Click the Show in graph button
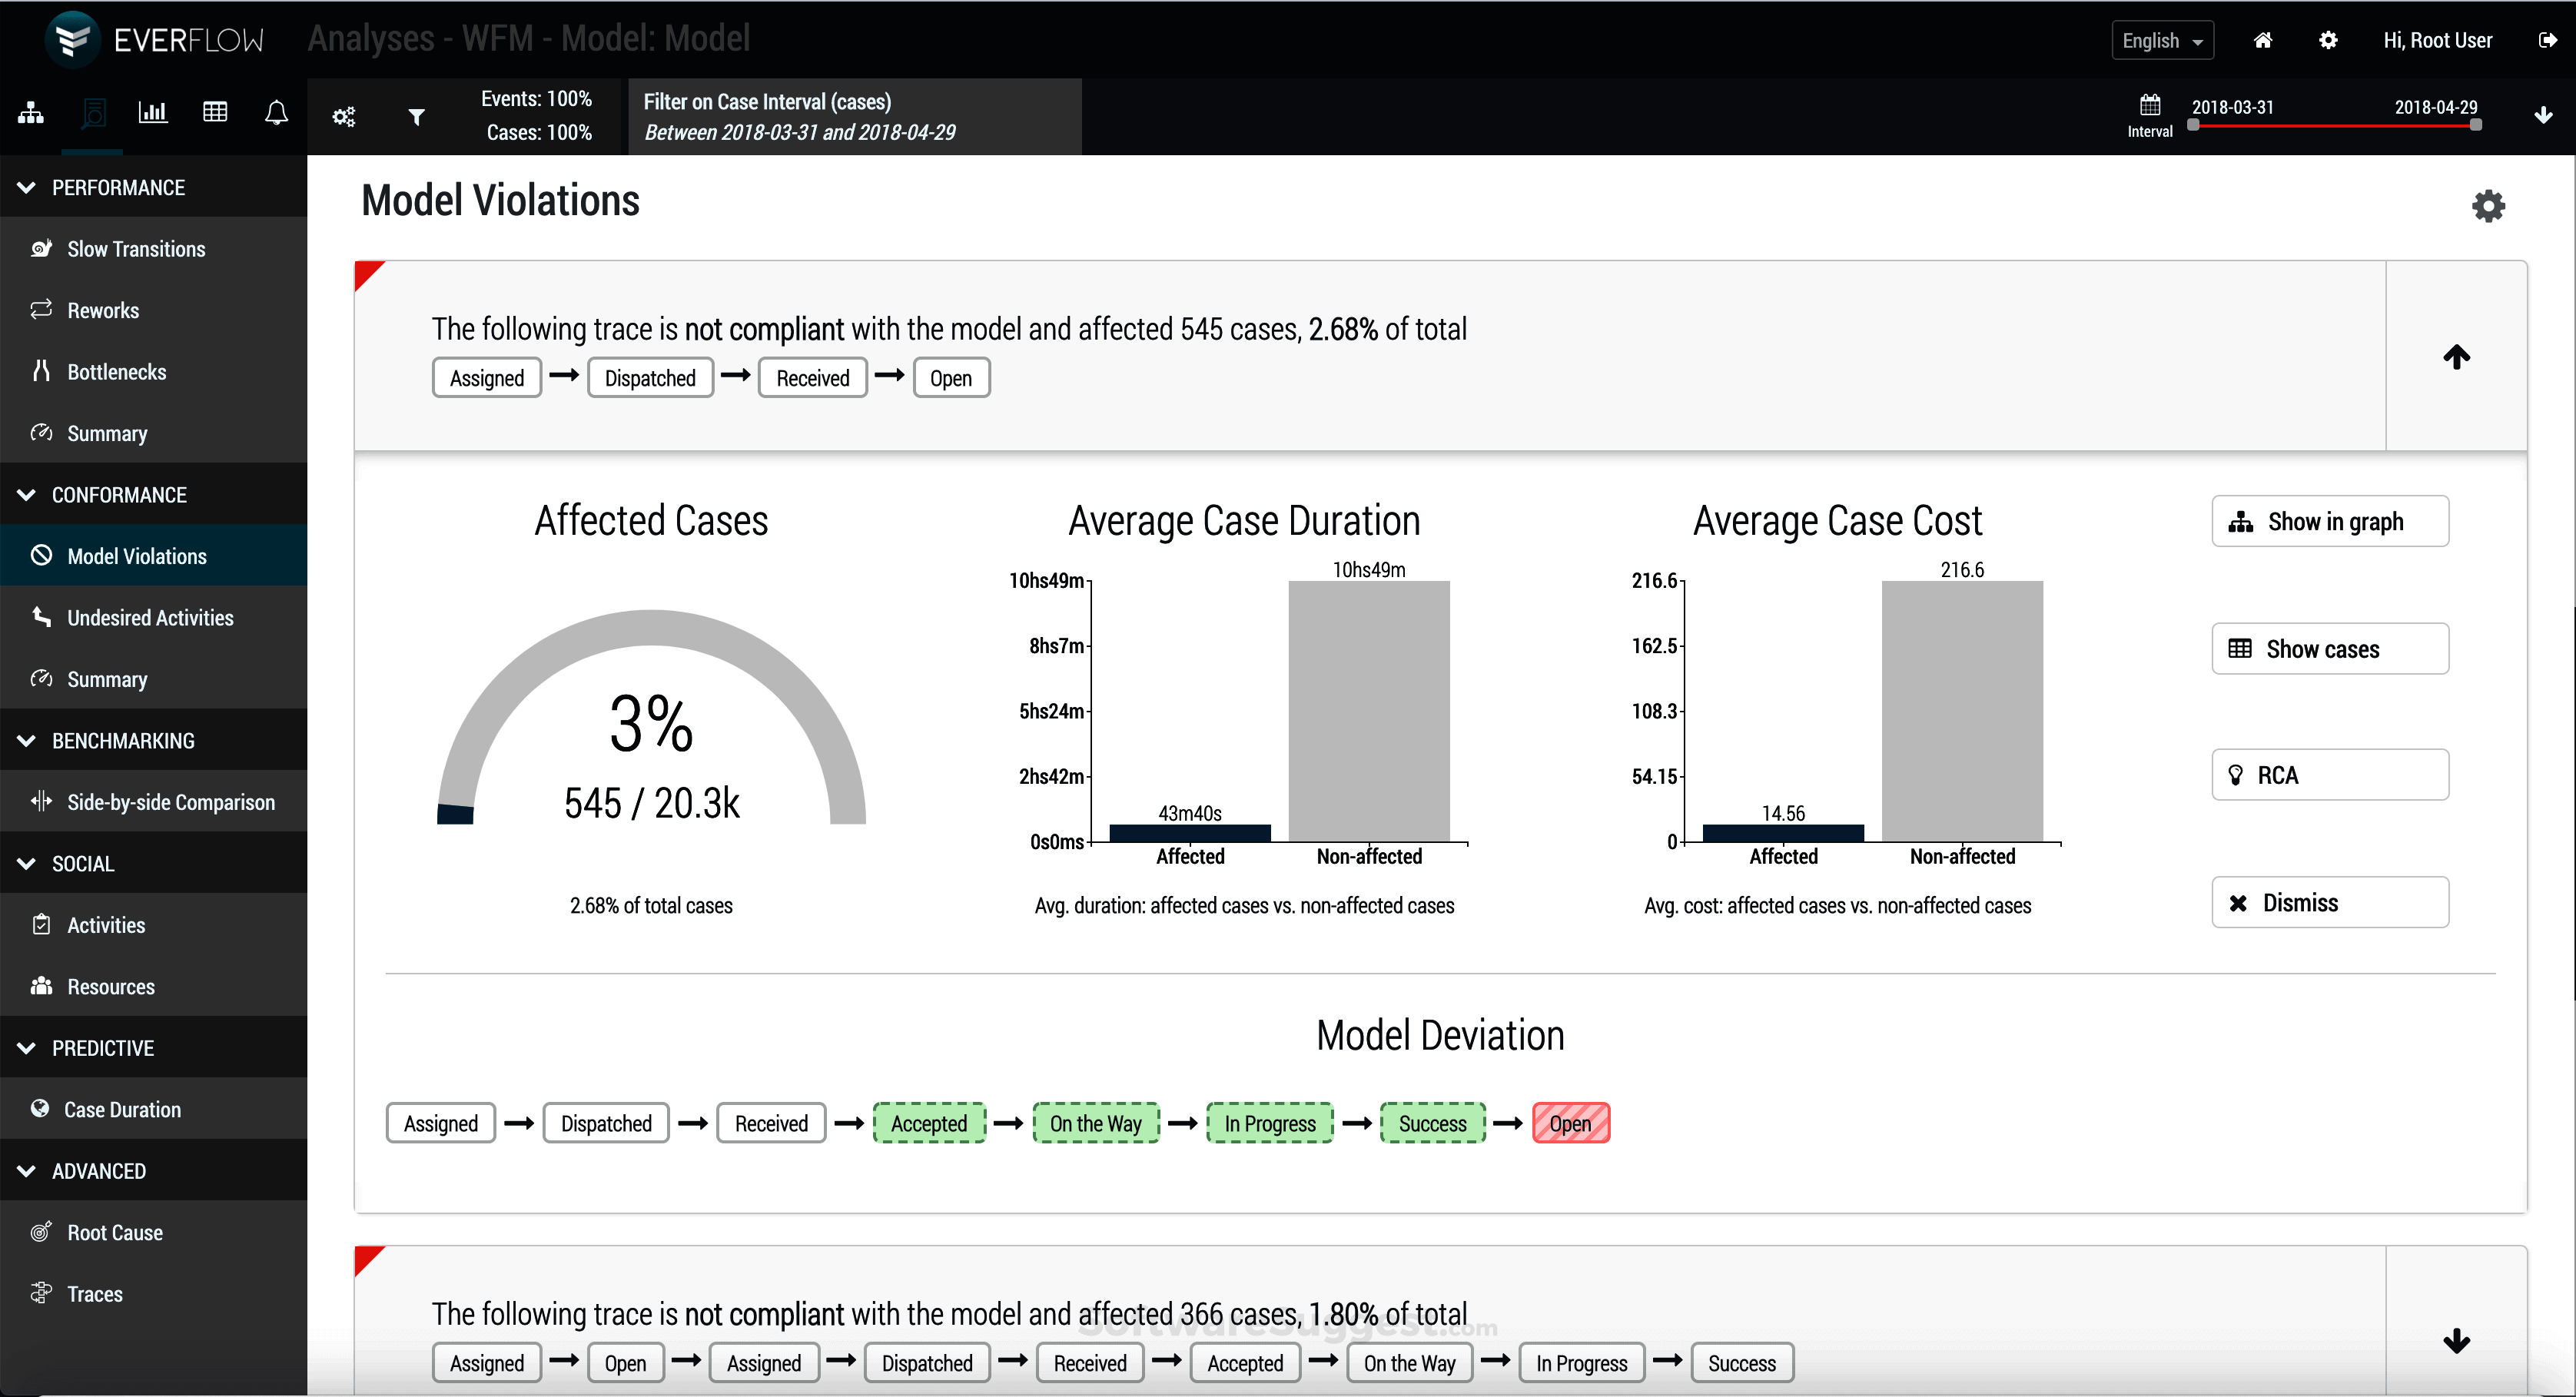 coord(2329,521)
